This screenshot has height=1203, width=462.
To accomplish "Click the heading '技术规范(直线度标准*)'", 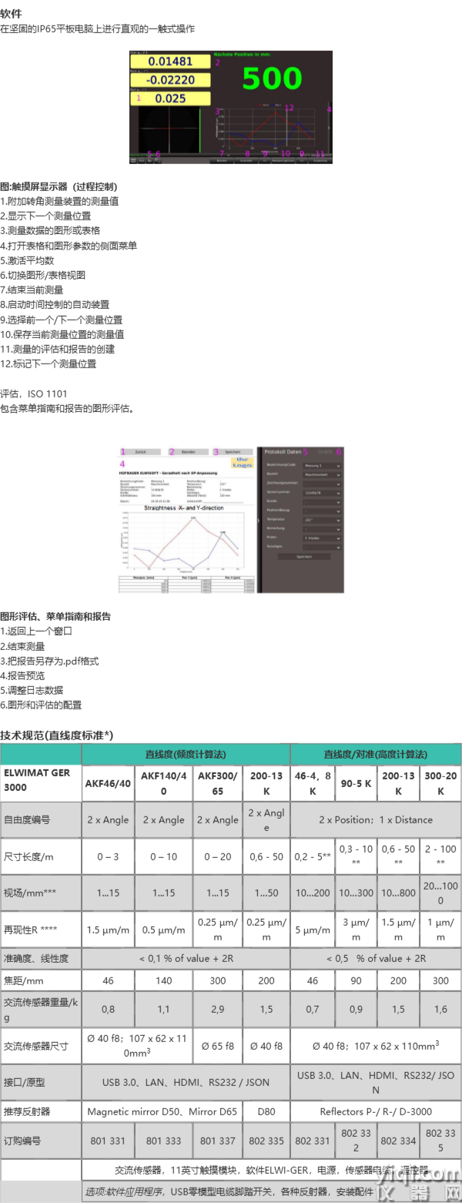I will [57, 736].
